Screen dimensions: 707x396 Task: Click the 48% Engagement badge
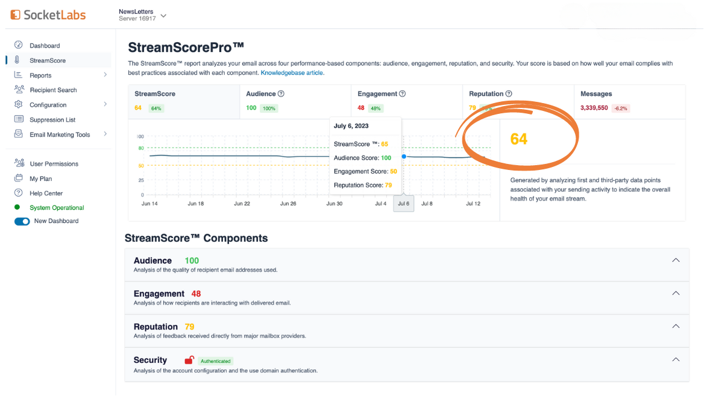pyautogui.click(x=375, y=108)
